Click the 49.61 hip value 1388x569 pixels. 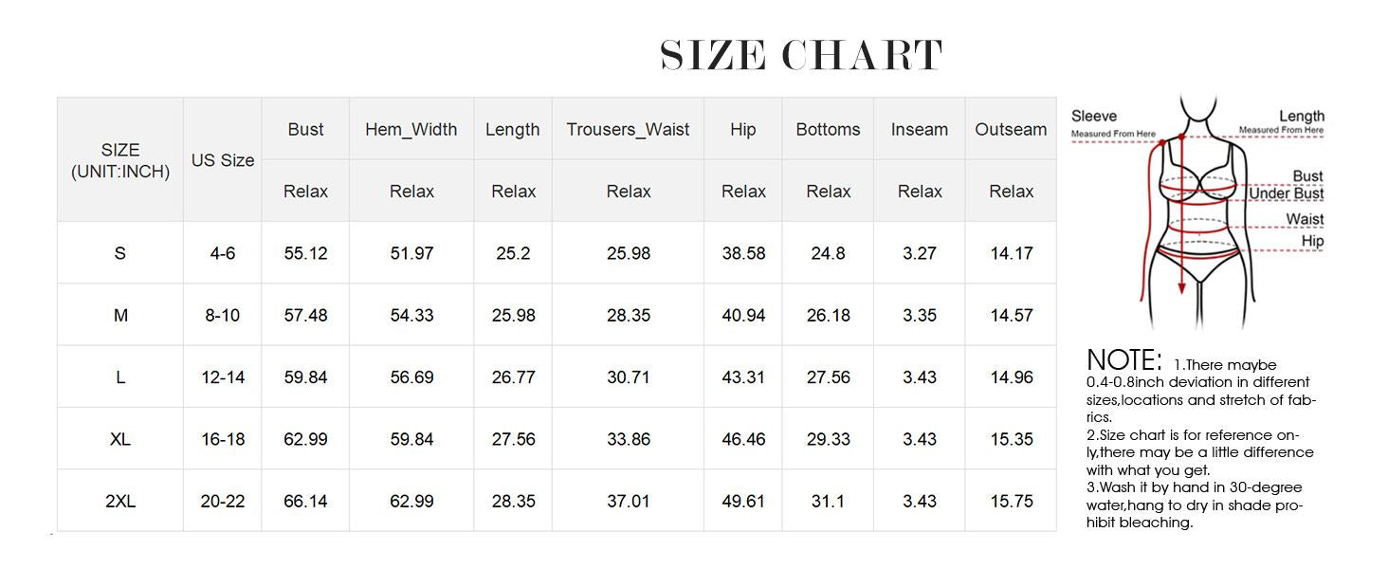pyautogui.click(x=743, y=502)
